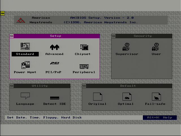This screenshot has width=181, height=136.
Task: Open the Utility window control menu
Action: coord(12,86)
